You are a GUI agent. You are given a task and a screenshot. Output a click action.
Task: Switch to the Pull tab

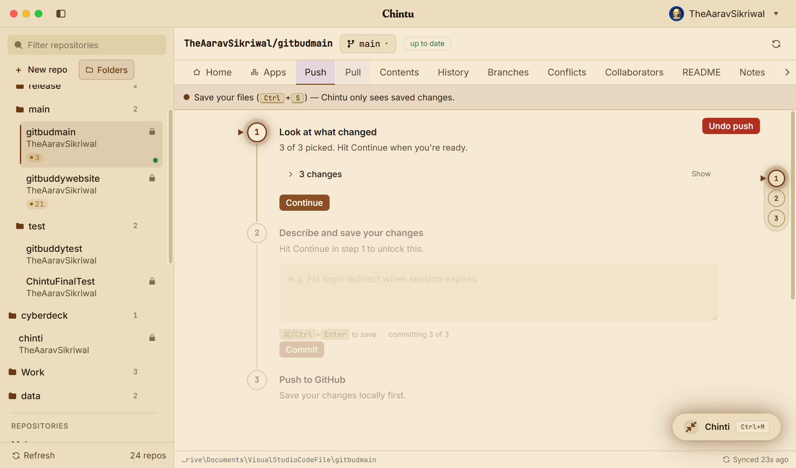pyautogui.click(x=353, y=72)
